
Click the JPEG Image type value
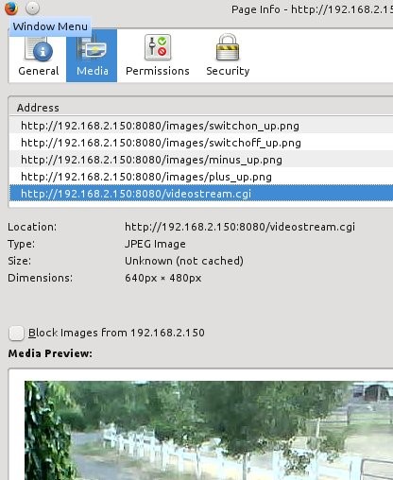point(155,244)
